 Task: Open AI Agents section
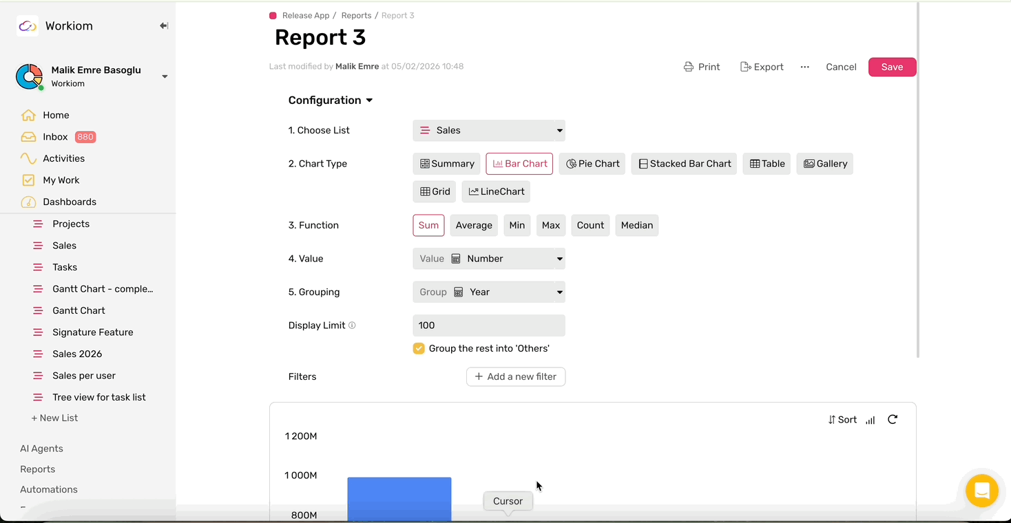(x=41, y=449)
